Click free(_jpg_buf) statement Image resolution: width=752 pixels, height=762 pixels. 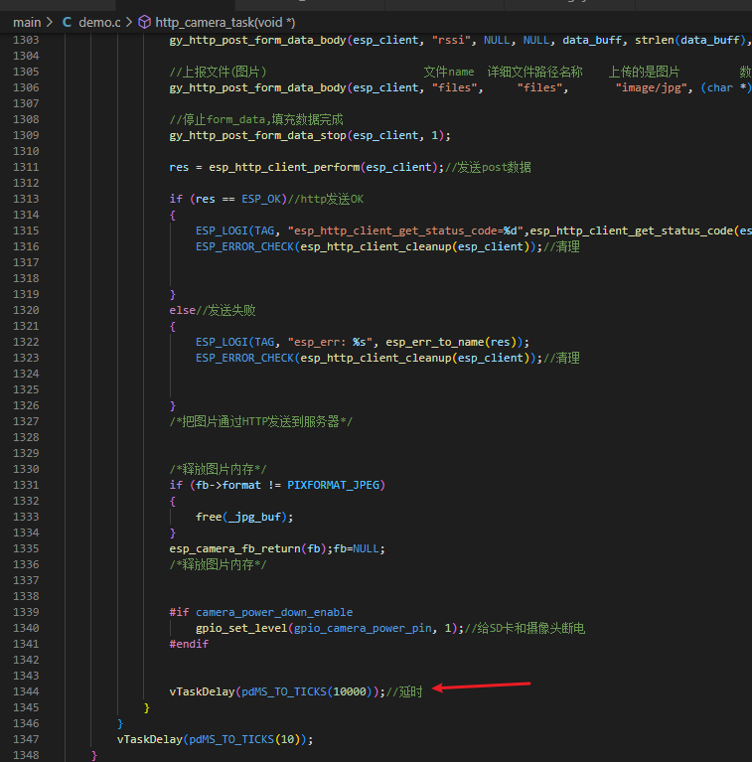[x=244, y=517]
